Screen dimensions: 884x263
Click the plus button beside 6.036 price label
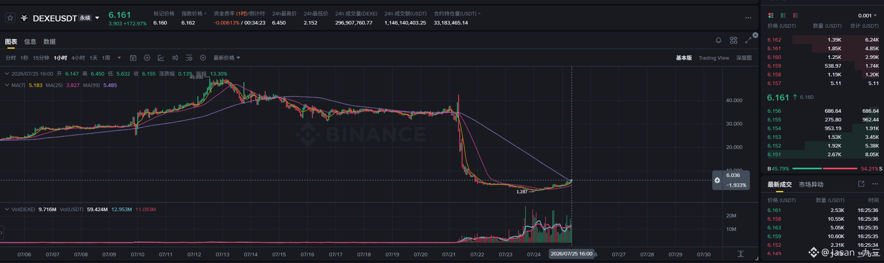pyautogui.click(x=717, y=180)
